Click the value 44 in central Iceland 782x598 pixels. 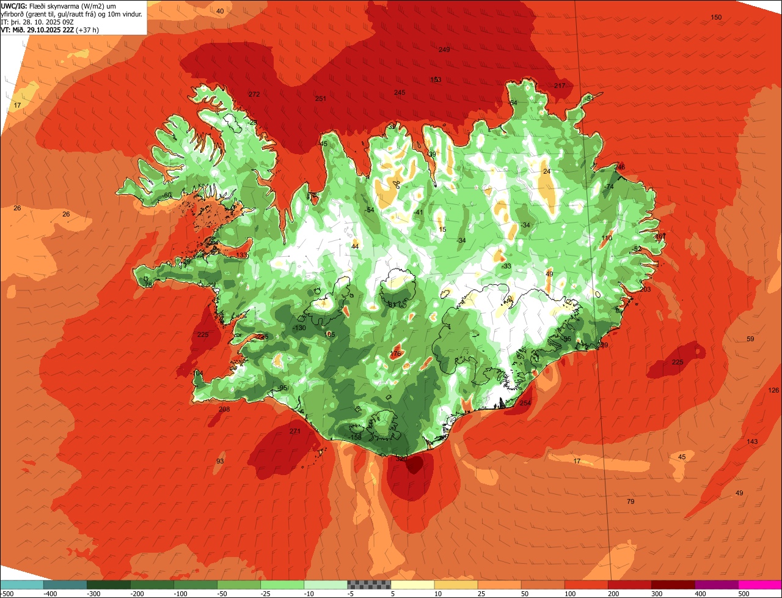click(355, 246)
